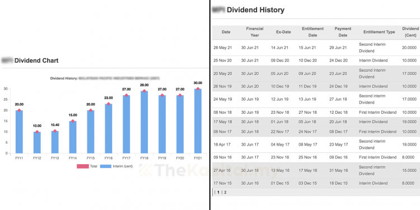
Task: Click the '18 Apr 17' date cell
Action: (222, 144)
